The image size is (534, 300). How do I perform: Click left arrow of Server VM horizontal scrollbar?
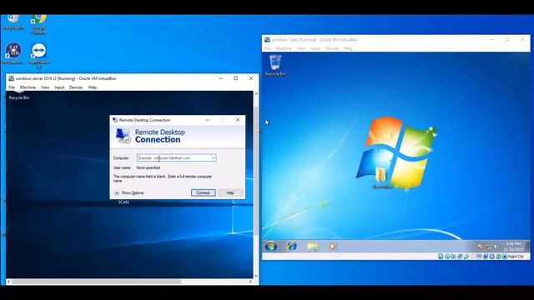pos(9,282)
